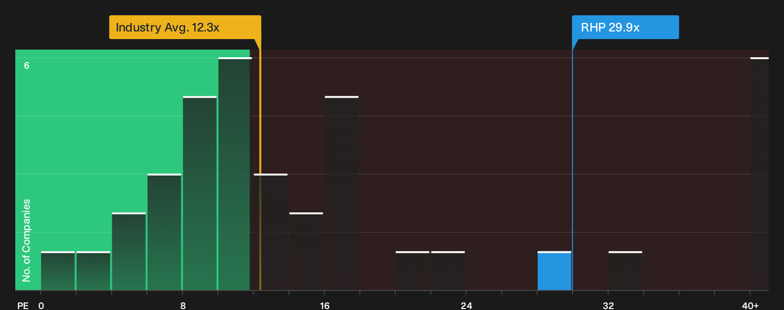This screenshot has height=310, width=784.
Task: Click the x-axis label 32
Action: click(608, 305)
